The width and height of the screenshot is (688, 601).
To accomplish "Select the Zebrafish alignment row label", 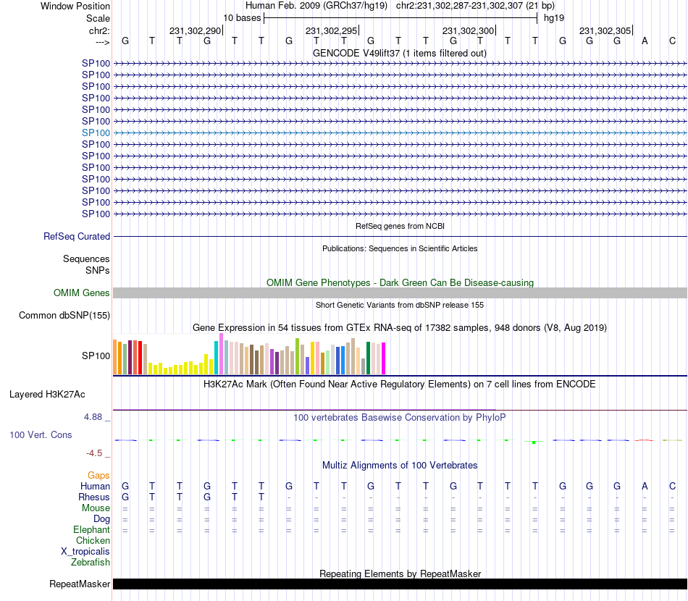I will pos(91,562).
